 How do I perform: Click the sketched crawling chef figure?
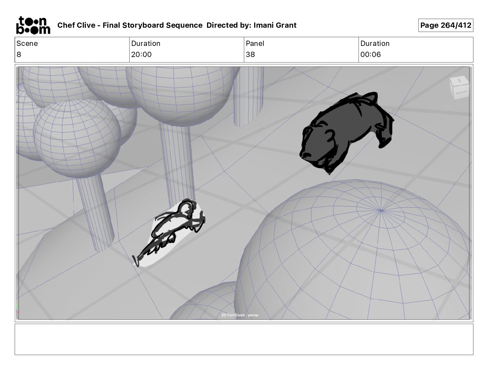(x=169, y=233)
